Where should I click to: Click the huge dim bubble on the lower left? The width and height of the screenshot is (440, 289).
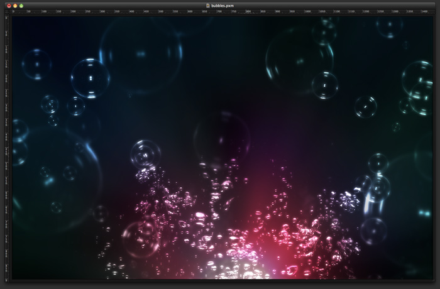coord(55,179)
